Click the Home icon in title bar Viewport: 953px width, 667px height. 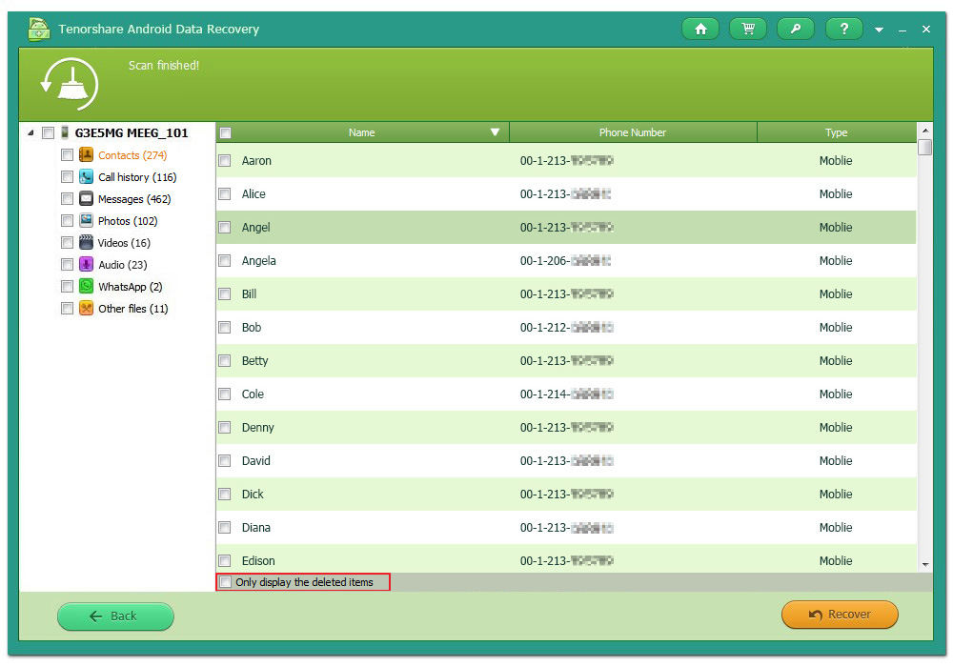tap(700, 30)
